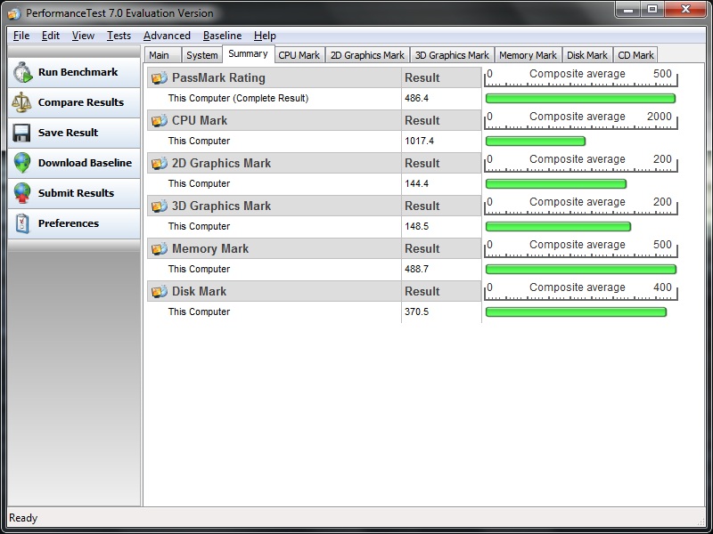Image resolution: width=713 pixels, height=534 pixels.
Task: Select the CPU Mark heading in results
Action: (200, 121)
